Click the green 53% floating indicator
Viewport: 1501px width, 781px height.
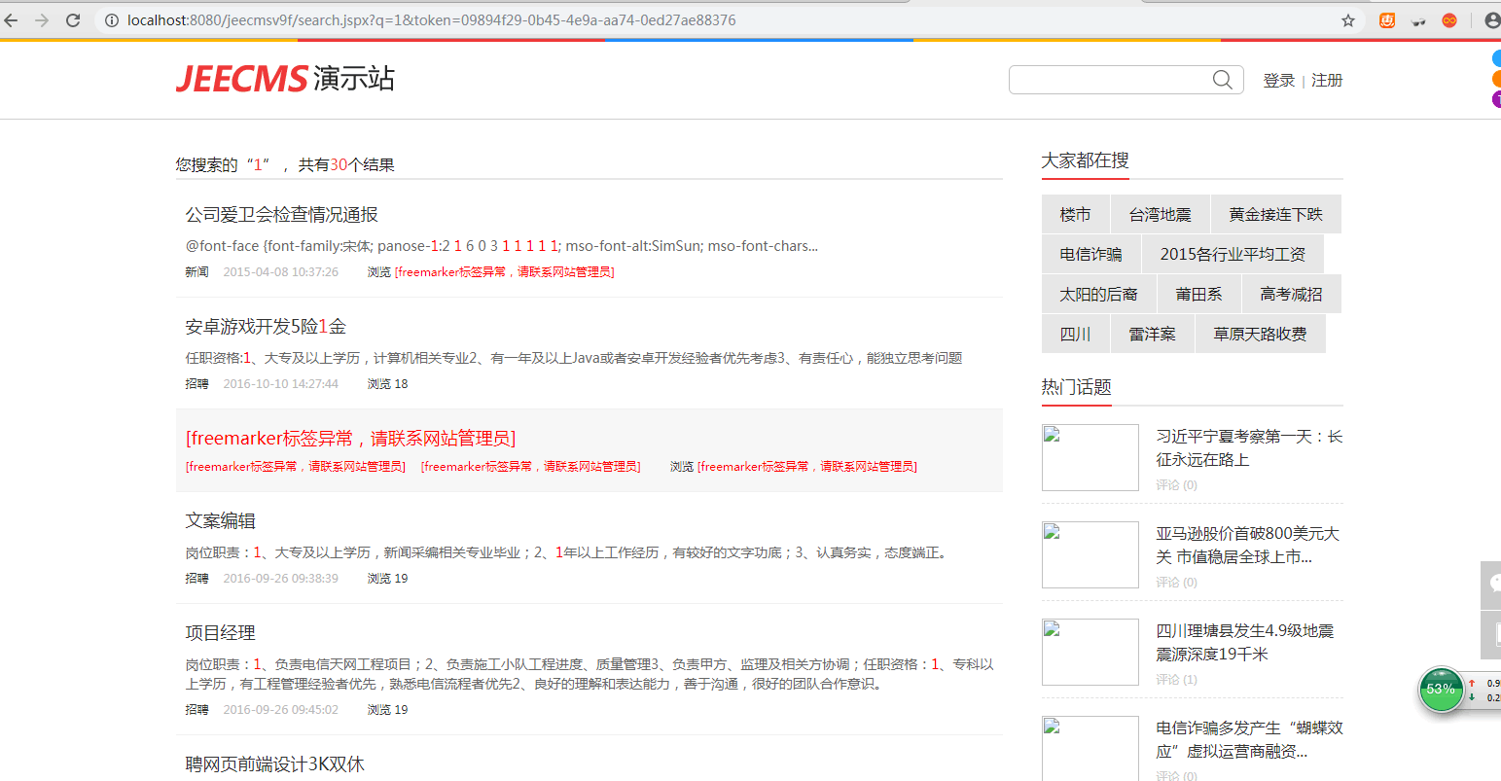pos(1441,690)
